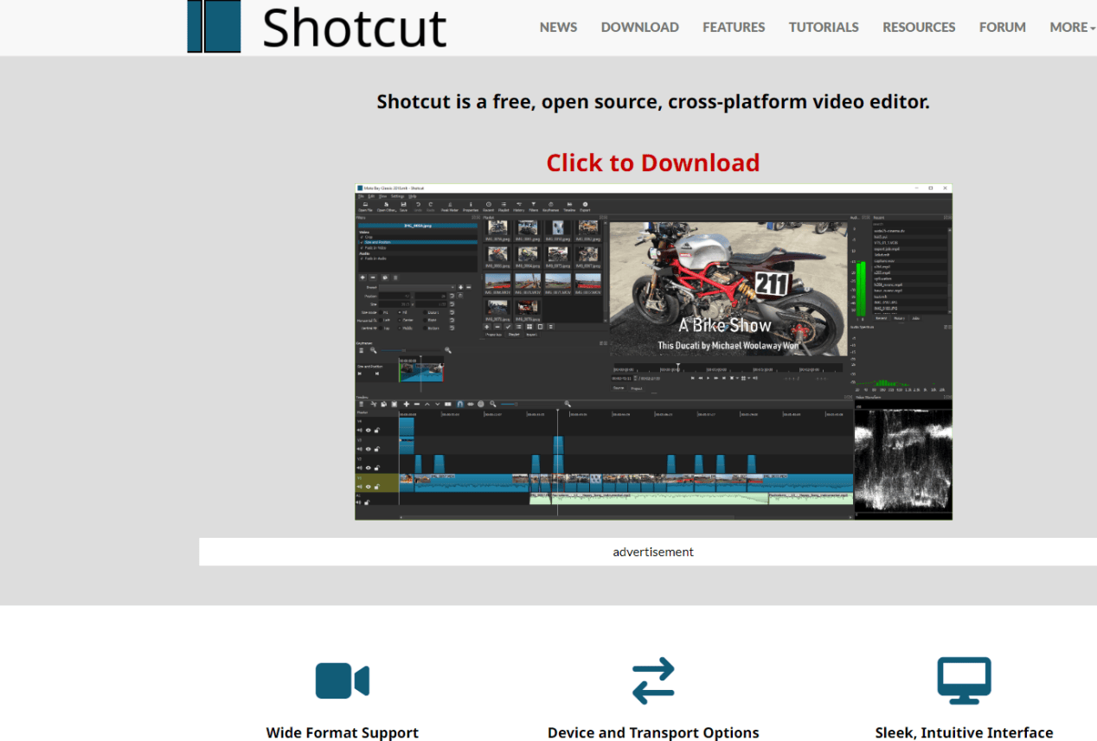Navigate to TUTORIALS

click(x=824, y=27)
